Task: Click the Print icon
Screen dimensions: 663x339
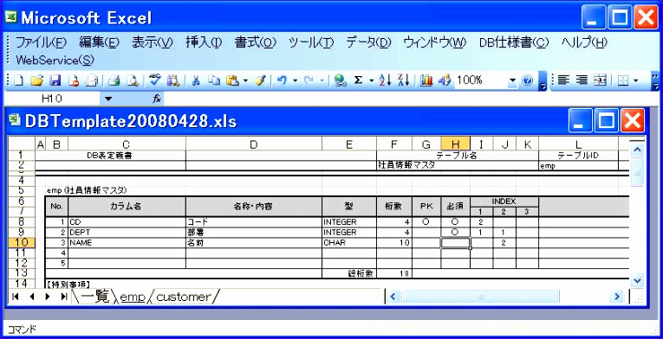Action: pyautogui.click(x=114, y=80)
